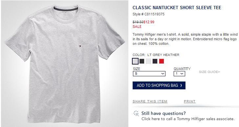Screen dimensions: 239x127
Task: Click the Still have questions cursor icon
Action: 136,113
